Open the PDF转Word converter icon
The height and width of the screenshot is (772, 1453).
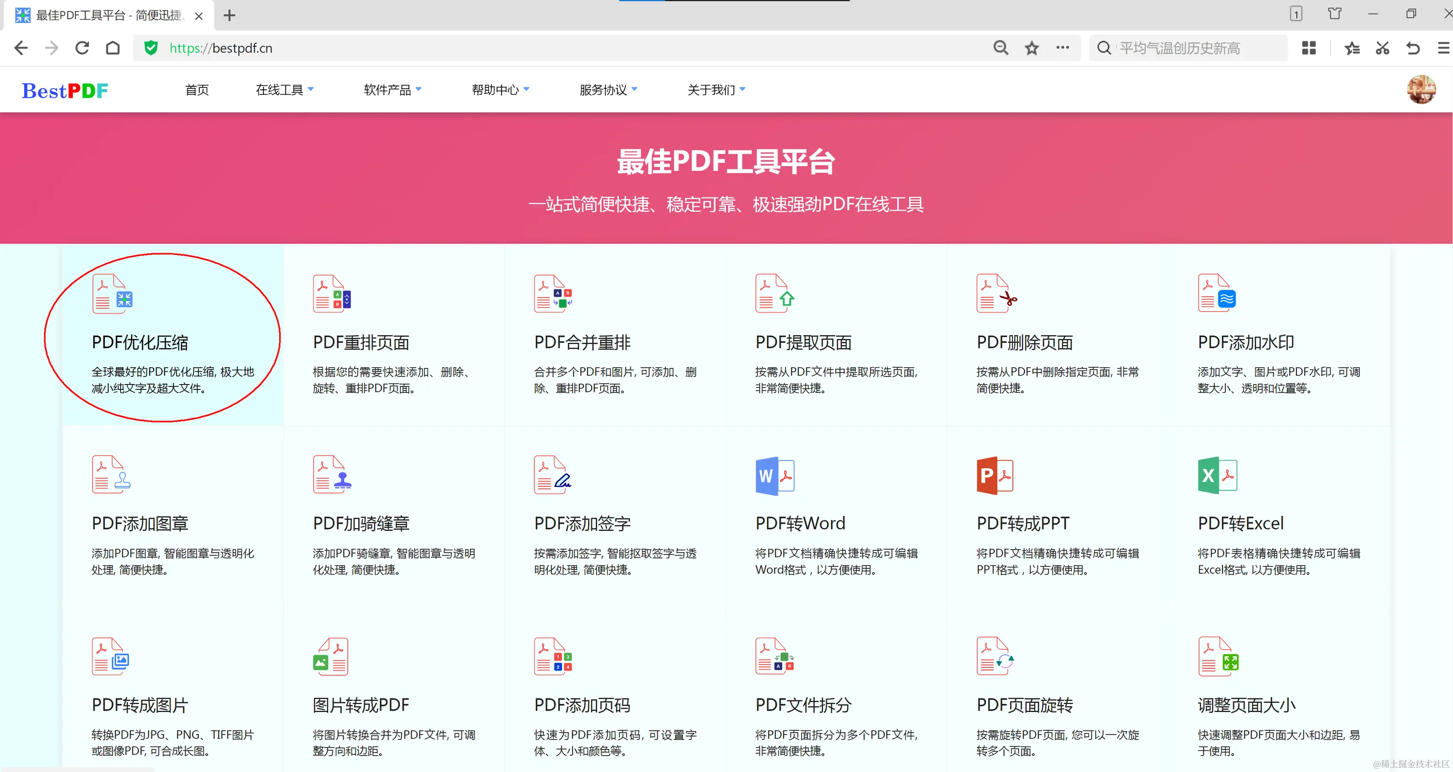[775, 476]
